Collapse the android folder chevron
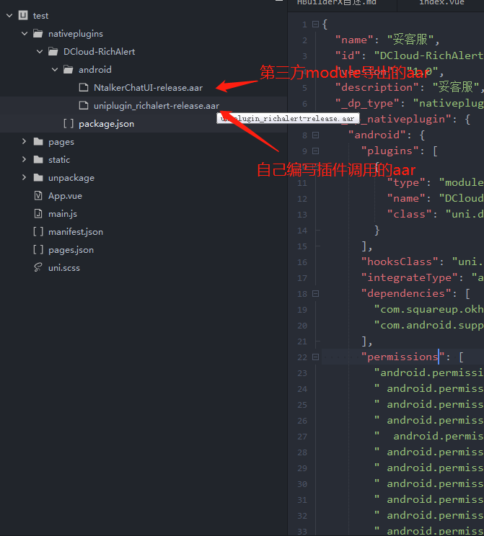Image resolution: width=484 pixels, height=536 pixels. [x=55, y=70]
